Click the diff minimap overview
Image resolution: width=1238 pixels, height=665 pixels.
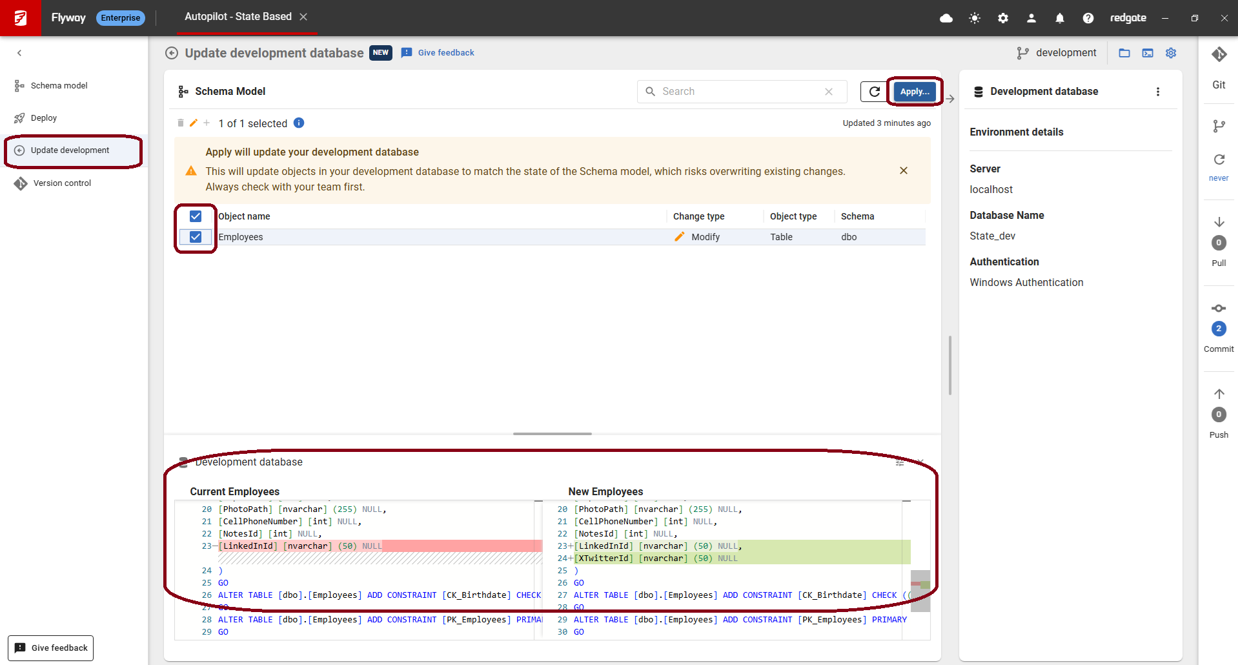tap(920, 590)
